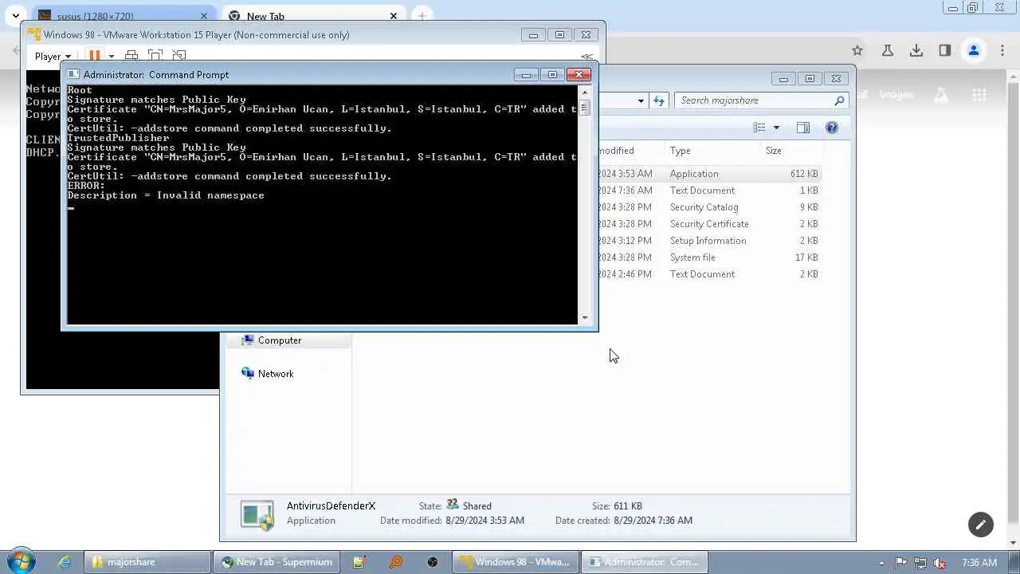Close the New Tab browser tab
This screenshot has width=1020, height=574.
point(394,16)
